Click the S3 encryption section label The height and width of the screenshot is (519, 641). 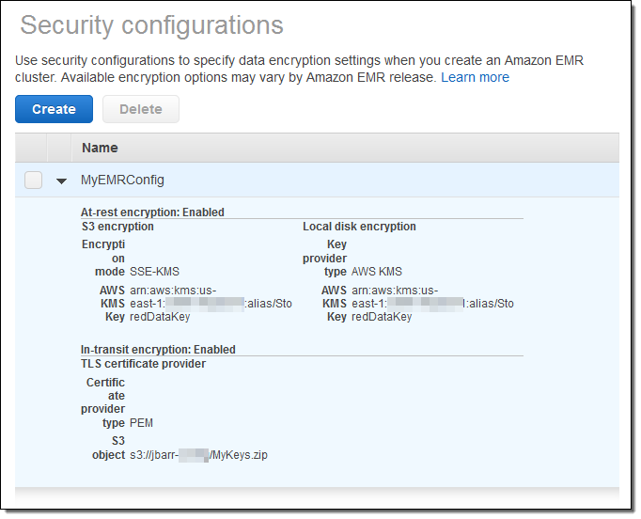click(117, 227)
